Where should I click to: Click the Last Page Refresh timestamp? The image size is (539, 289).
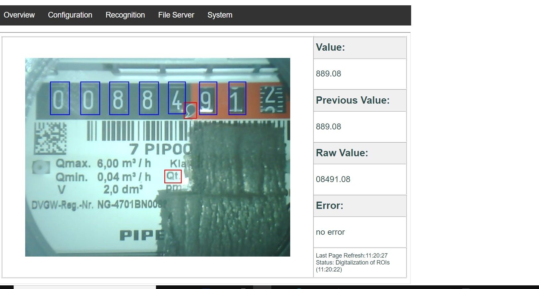click(x=351, y=256)
